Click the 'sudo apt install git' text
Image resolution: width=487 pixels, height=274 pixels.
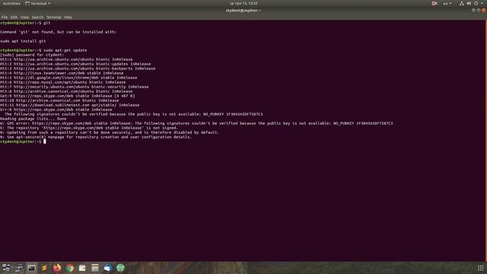[x=23, y=41]
